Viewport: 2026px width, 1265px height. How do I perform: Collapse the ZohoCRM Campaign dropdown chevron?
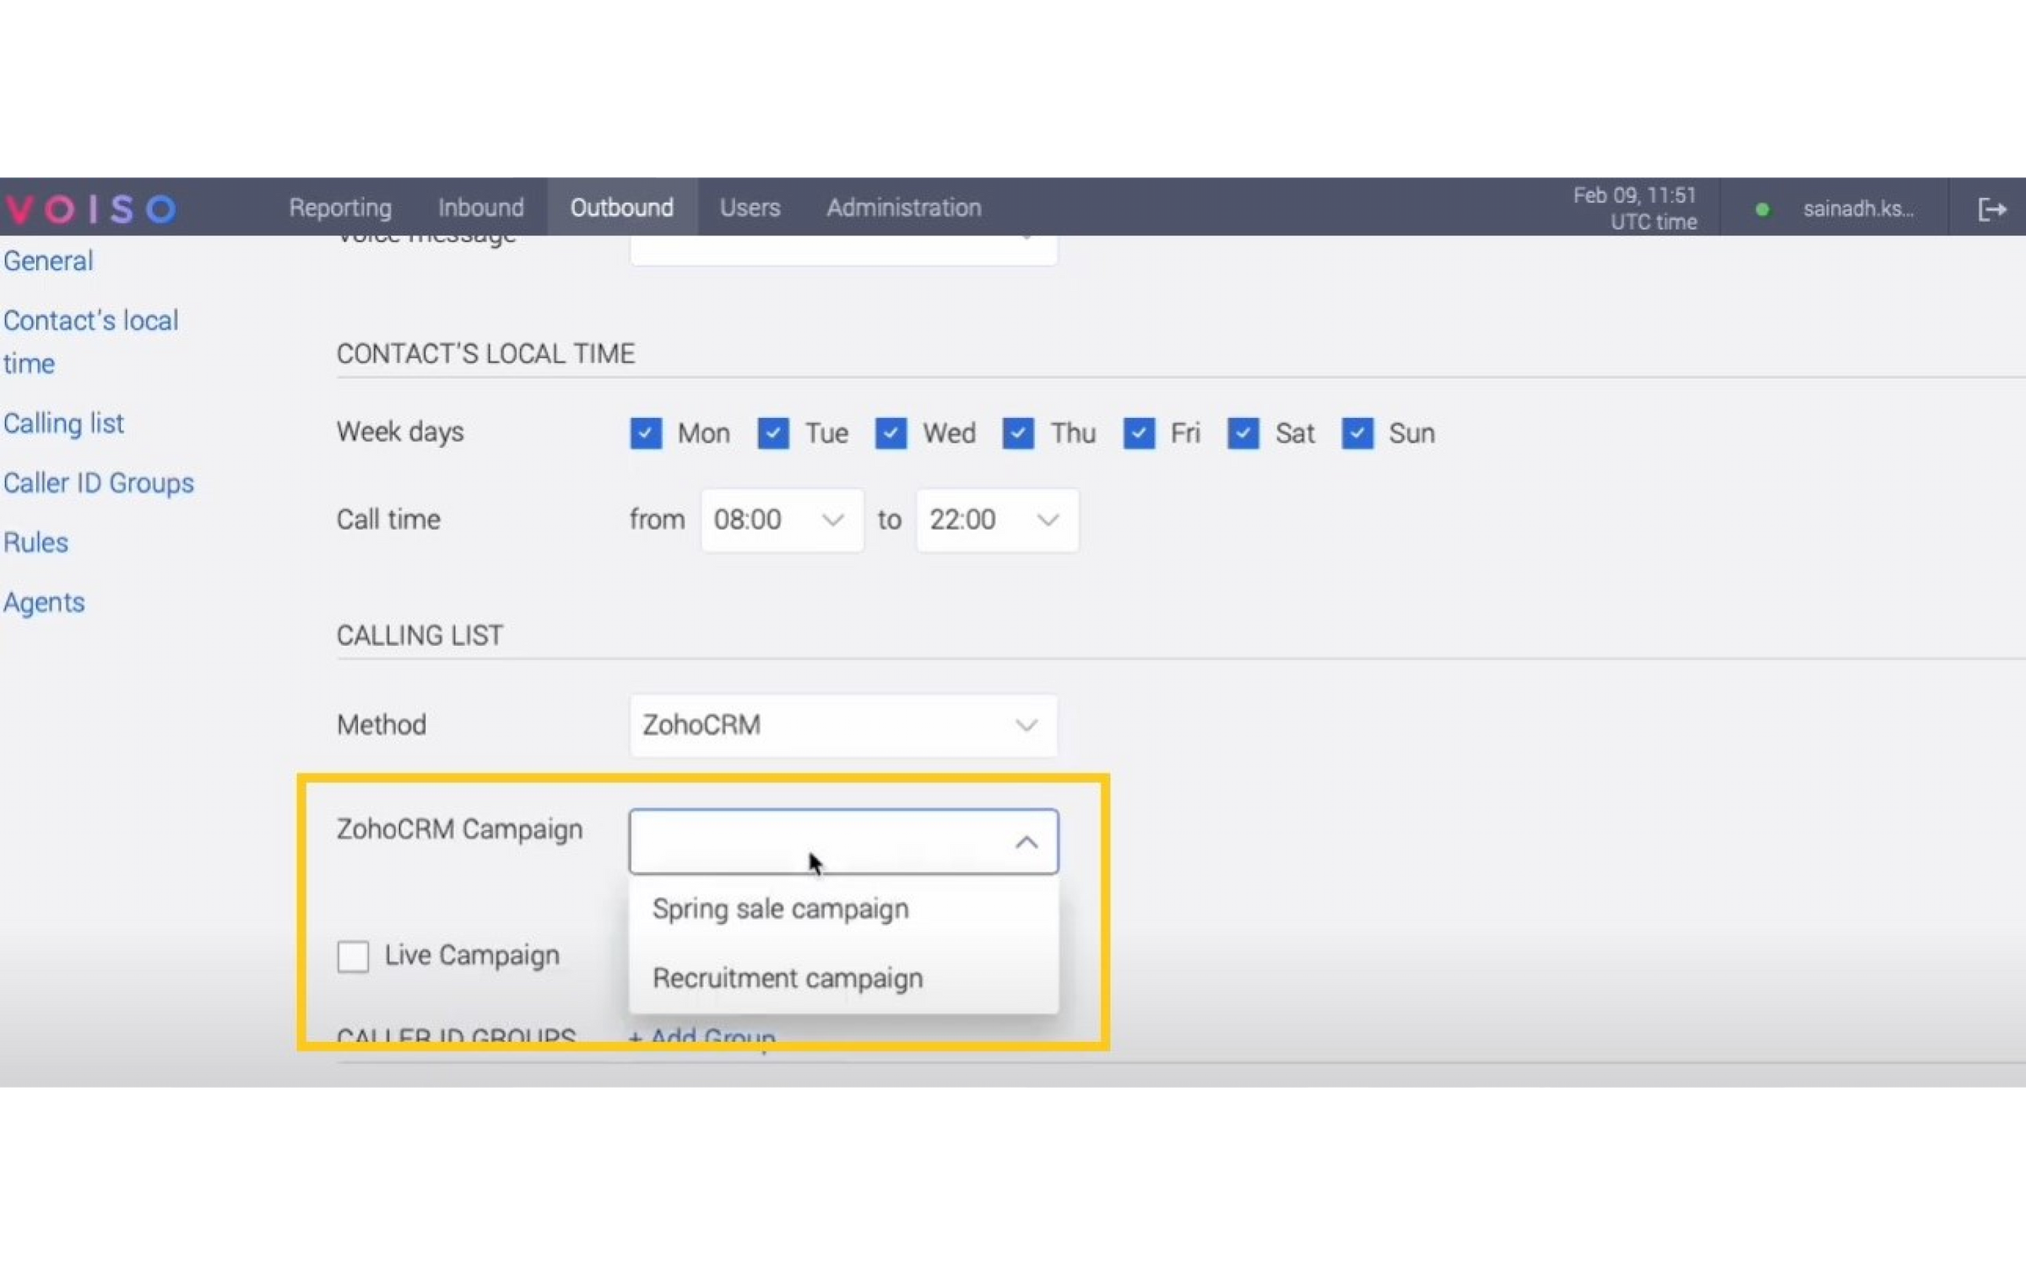[x=1027, y=842]
